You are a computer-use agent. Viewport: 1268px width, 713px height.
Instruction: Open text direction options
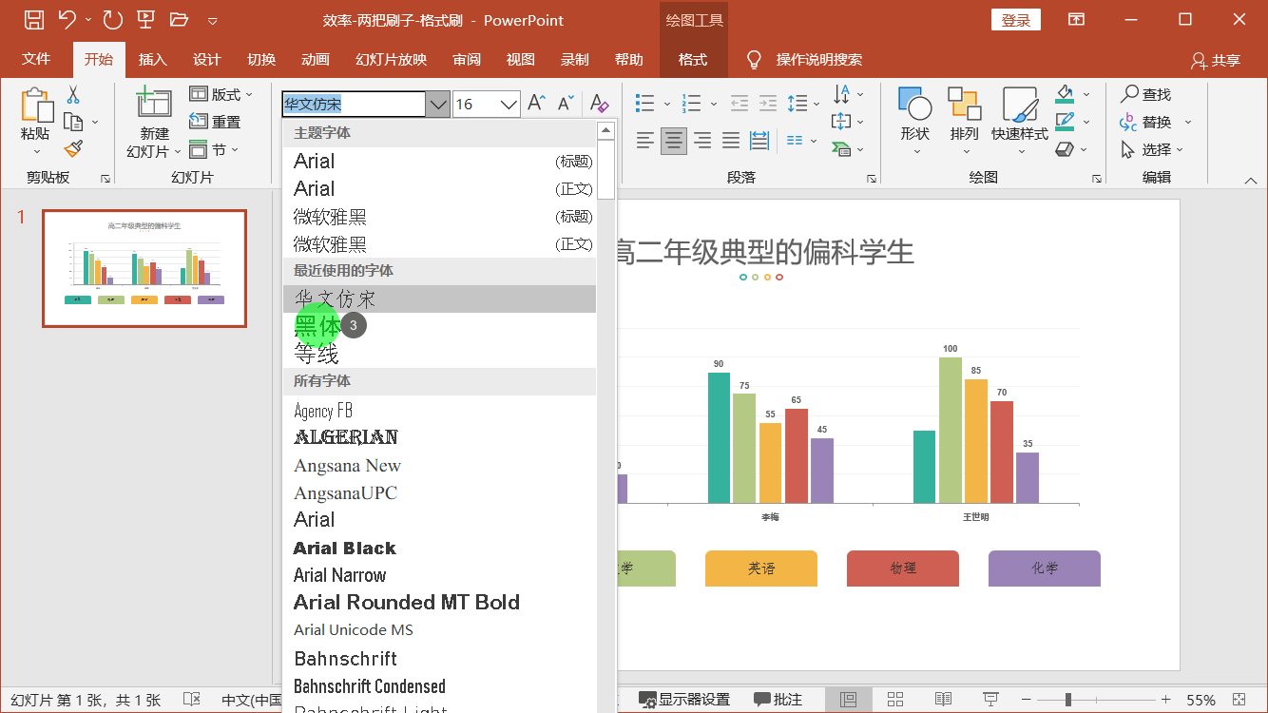click(848, 94)
